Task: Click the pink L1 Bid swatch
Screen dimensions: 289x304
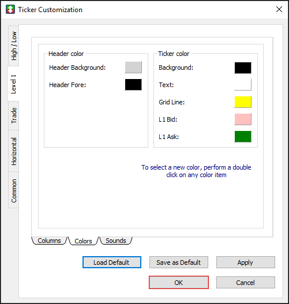Action: 243,119
